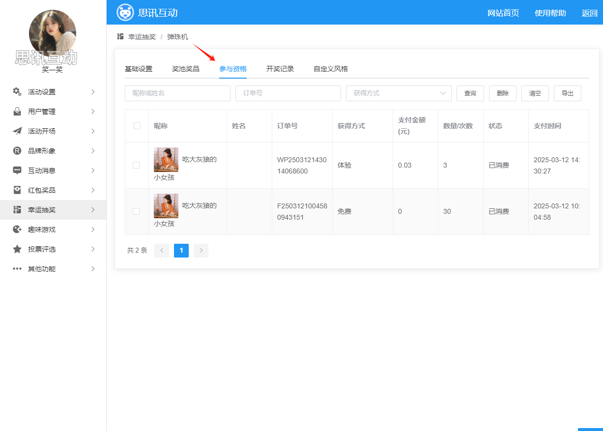The height and width of the screenshot is (431, 603).
Task: Click the 投票评选 star icon
Action: click(x=17, y=249)
